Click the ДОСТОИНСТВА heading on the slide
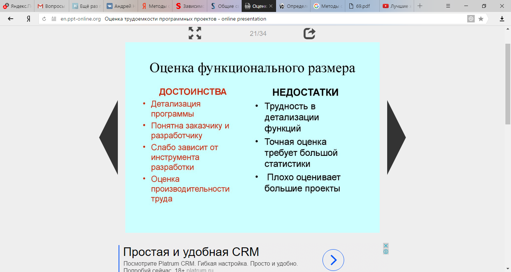 pyautogui.click(x=193, y=92)
